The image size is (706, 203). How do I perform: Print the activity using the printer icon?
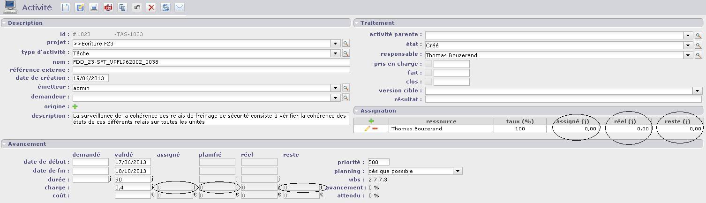click(x=94, y=8)
